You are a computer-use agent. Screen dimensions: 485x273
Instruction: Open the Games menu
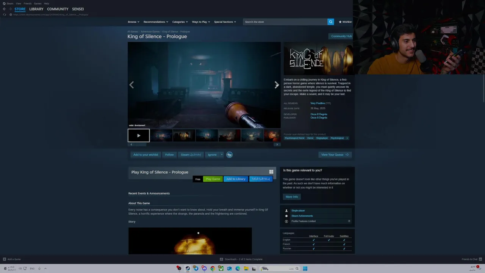click(x=38, y=3)
